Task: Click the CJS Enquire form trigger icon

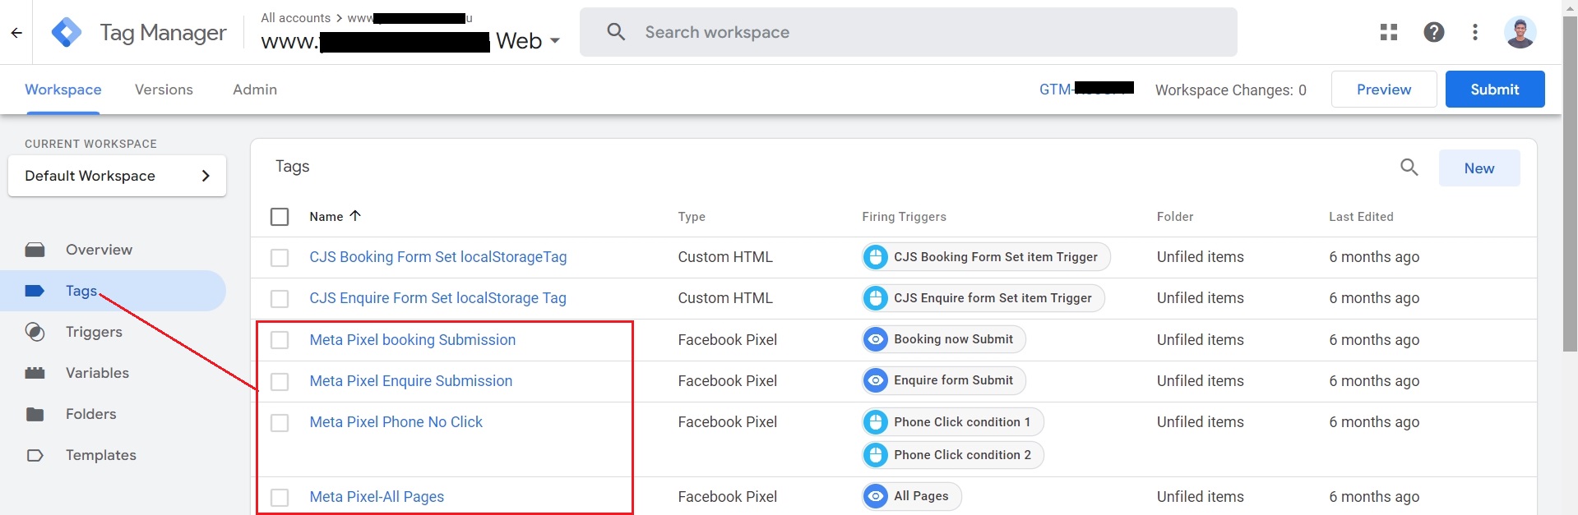Action: tap(876, 298)
